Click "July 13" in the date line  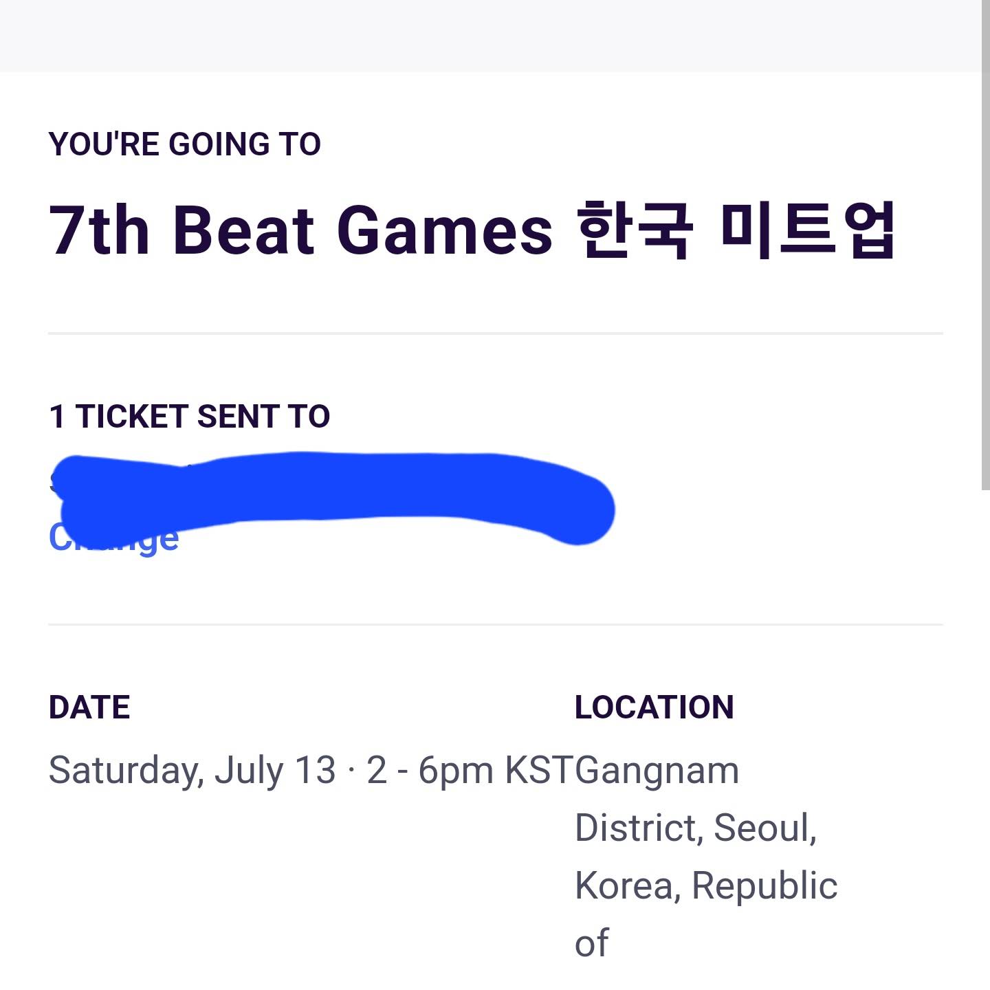[x=275, y=771]
